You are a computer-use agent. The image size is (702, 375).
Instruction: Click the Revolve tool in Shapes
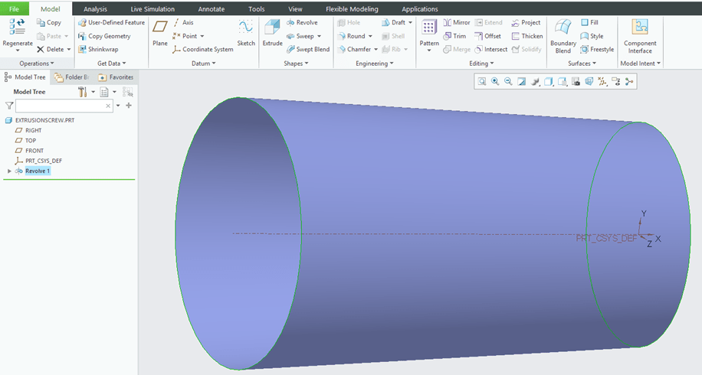pyautogui.click(x=301, y=23)
